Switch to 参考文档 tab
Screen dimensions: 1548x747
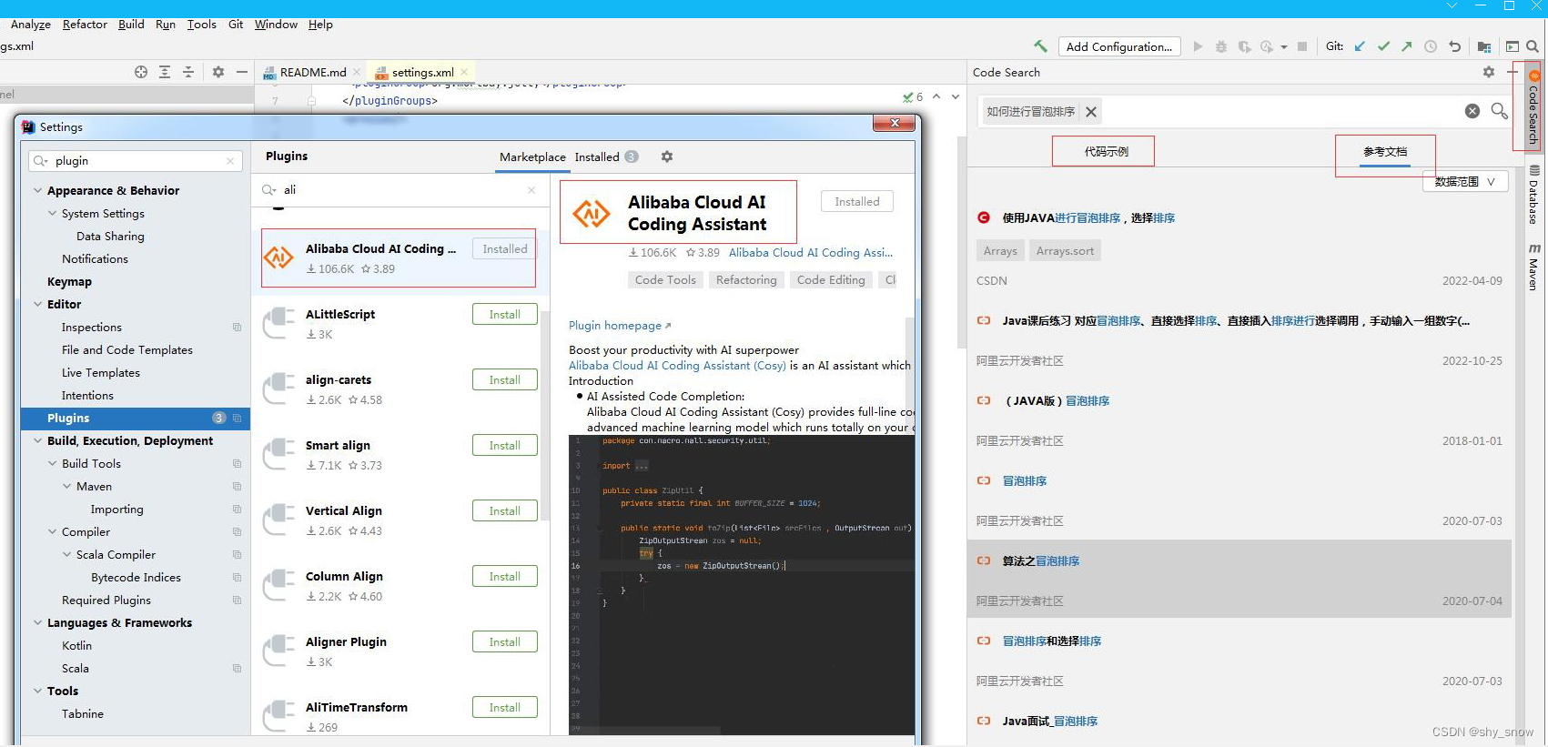point(1385,152)
